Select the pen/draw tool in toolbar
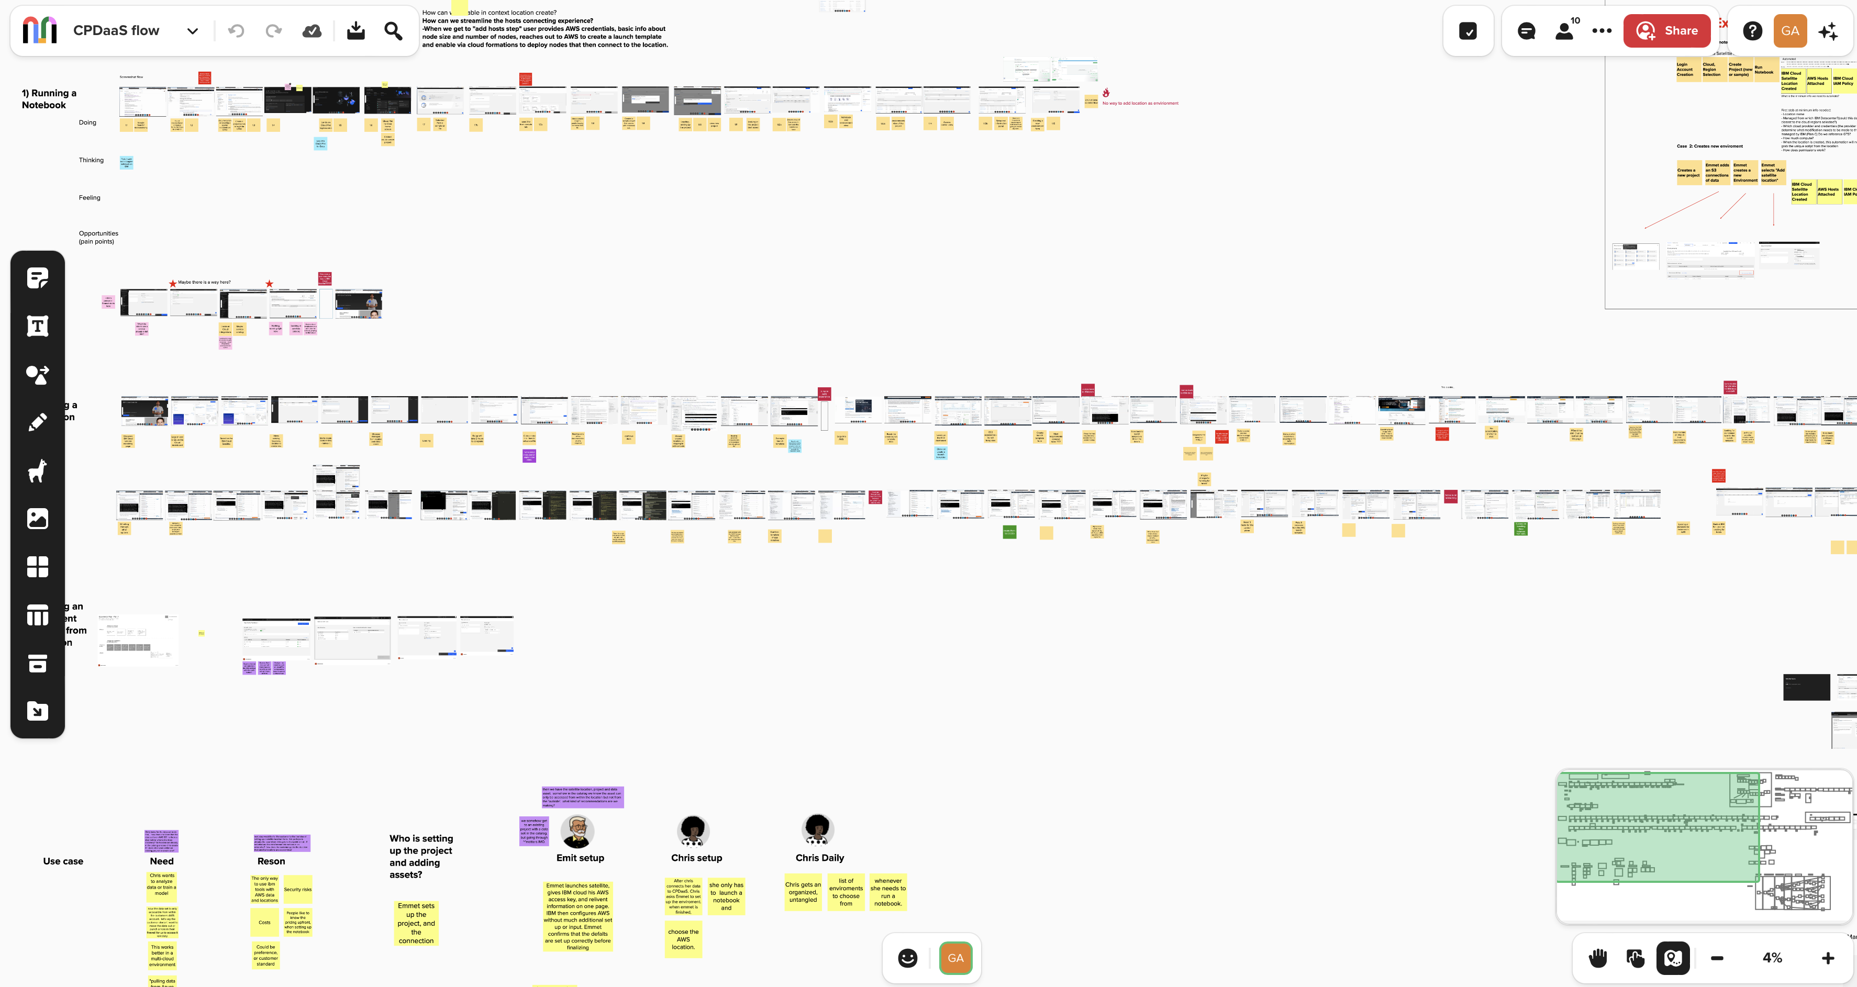1857x987 pixels. tap(37, 422)
